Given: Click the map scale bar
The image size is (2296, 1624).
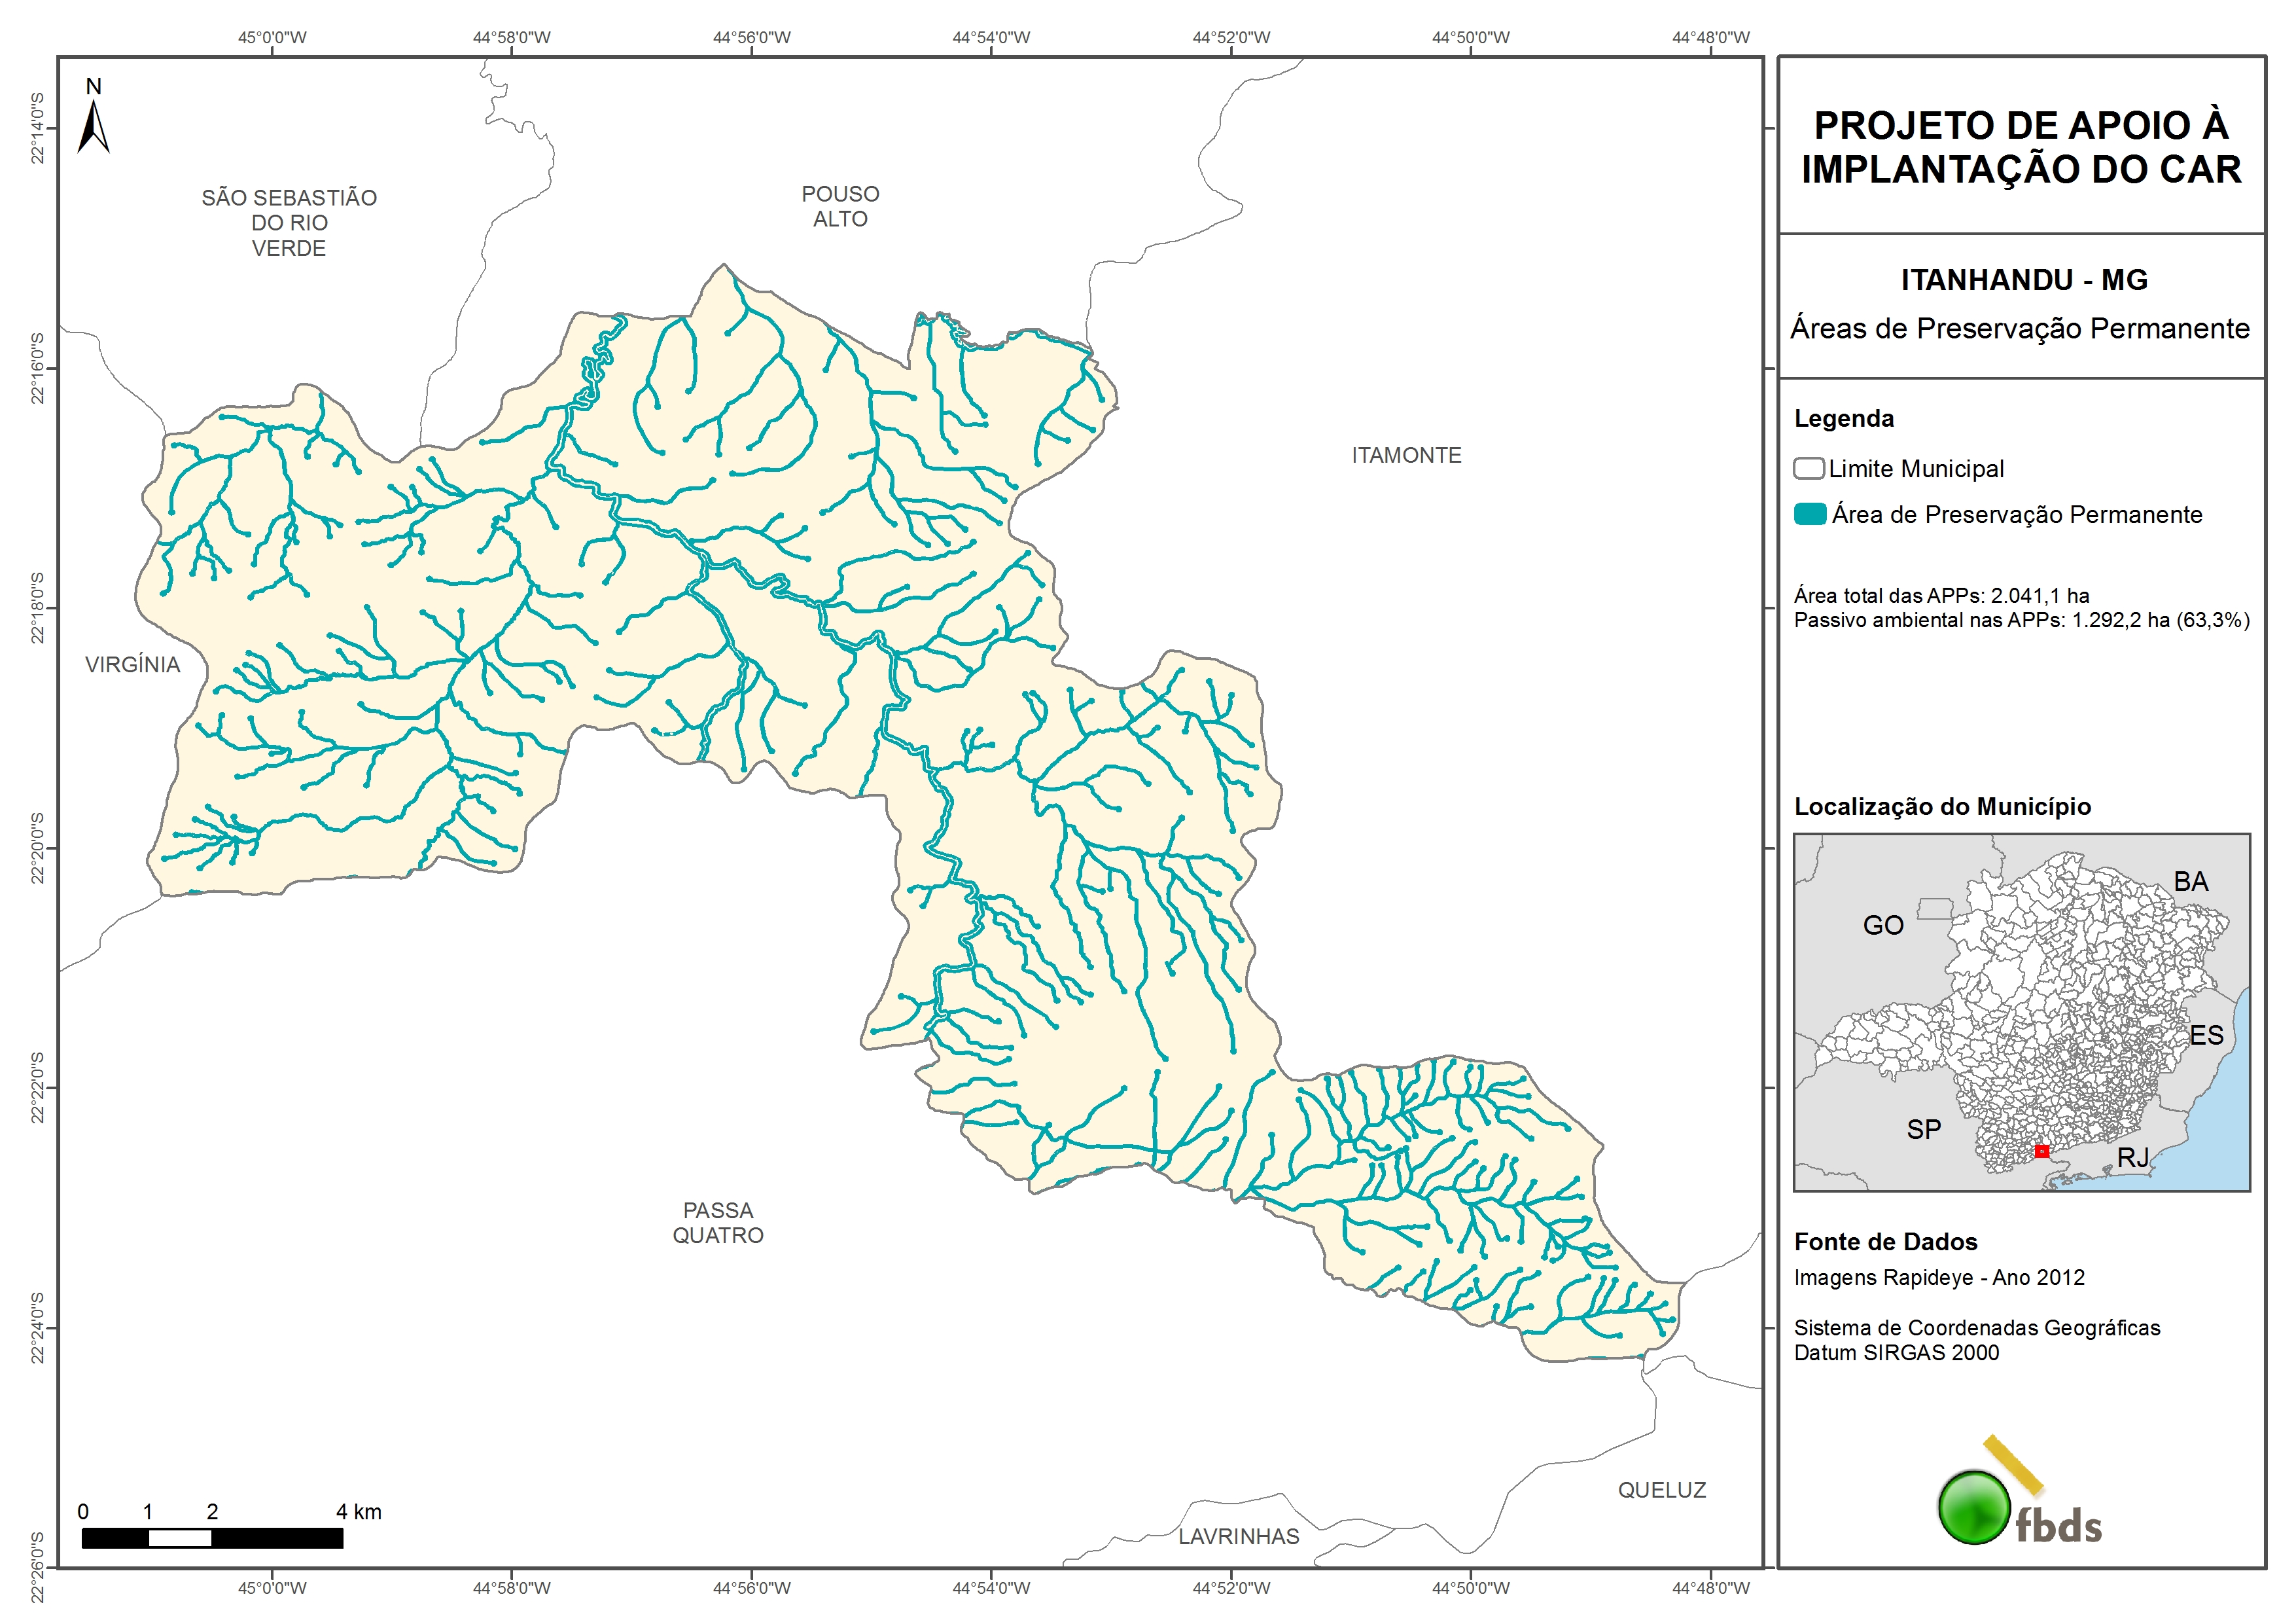Looking at the screenshot, I should coord(212,1538).
